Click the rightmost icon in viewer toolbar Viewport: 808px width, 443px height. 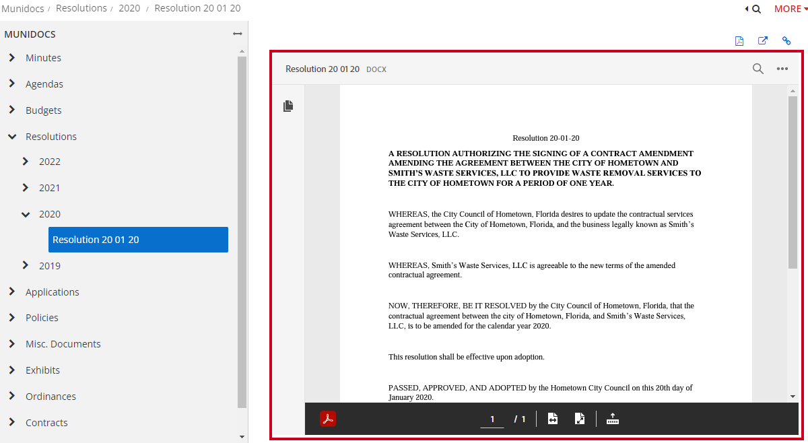click(x=613, y=419)
